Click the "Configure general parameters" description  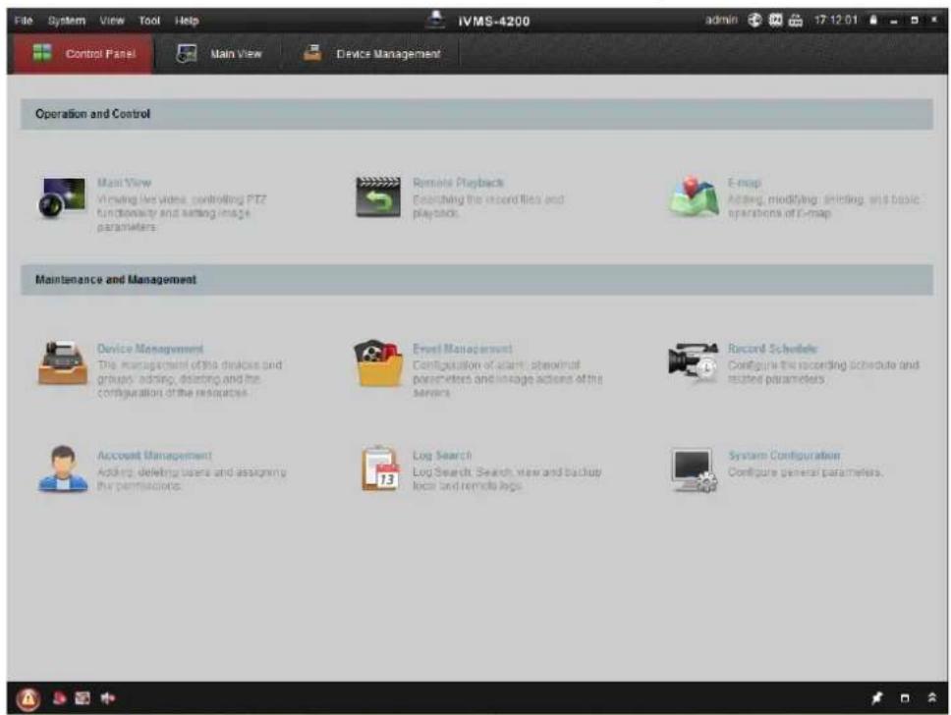pos(806,471)
